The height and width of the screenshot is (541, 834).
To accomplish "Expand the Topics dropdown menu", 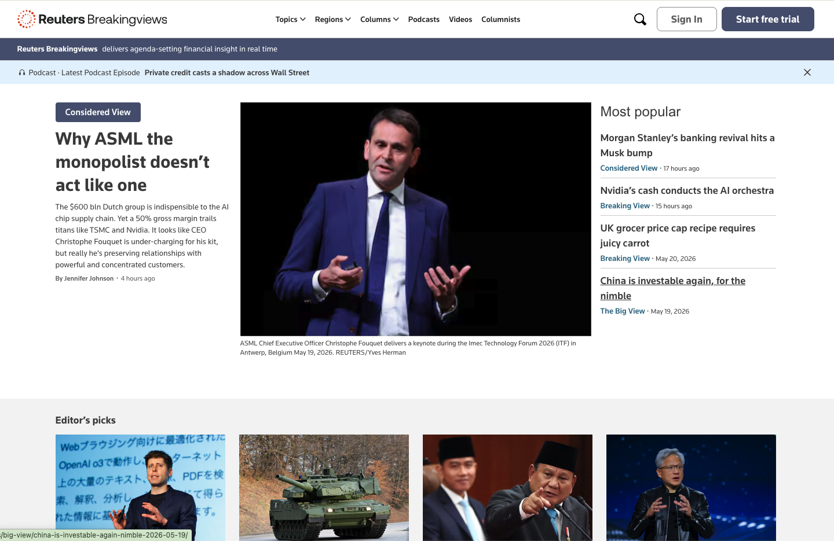I will (291, 19).
